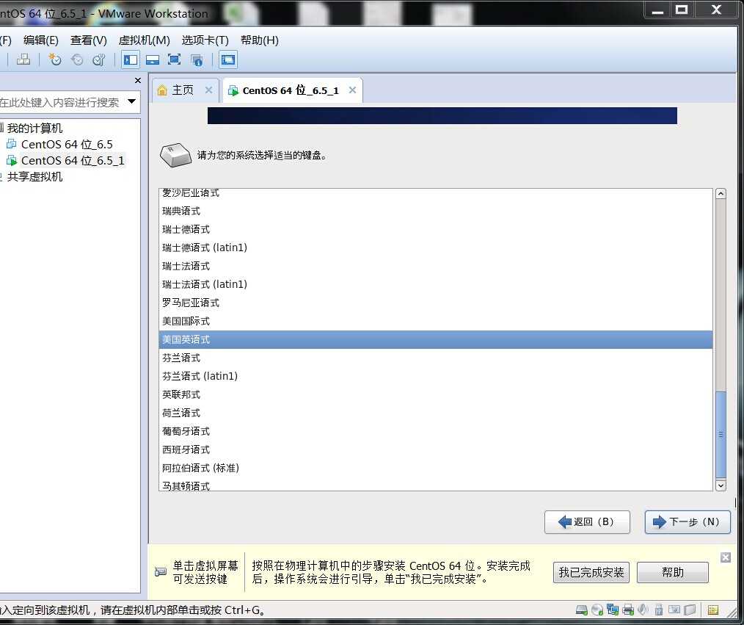Take a snapshot of this virtual machine

point(55,59)
